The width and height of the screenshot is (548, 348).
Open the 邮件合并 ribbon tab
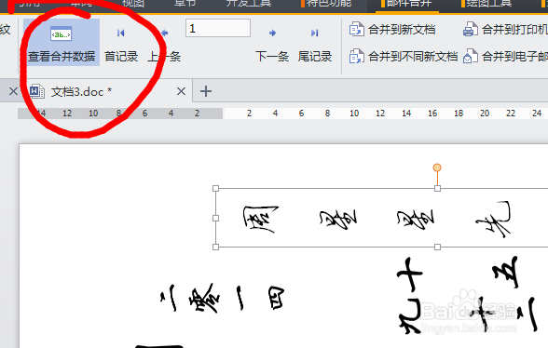[407, 4]
